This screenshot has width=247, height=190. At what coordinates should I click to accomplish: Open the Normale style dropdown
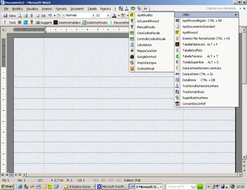coord(93,16)
